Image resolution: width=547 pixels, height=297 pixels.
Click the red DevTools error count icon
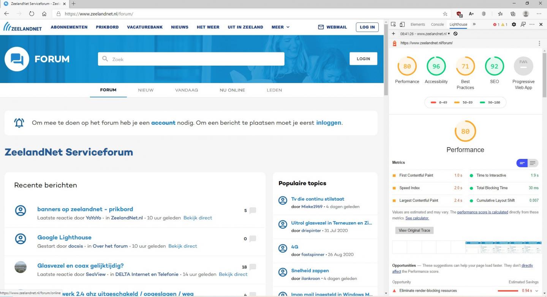[x=496, y=25]
